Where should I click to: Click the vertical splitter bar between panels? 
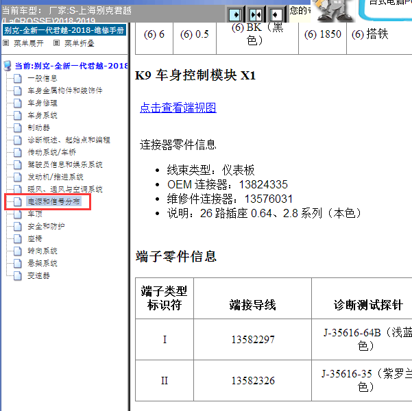pyautogui.click(x=129, y=216)
